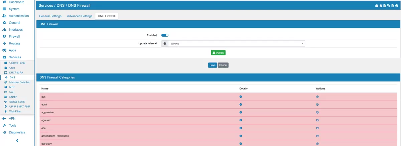
Task: Click the Tools hammer icon in sidebar
Action: [x=4, y=126]
